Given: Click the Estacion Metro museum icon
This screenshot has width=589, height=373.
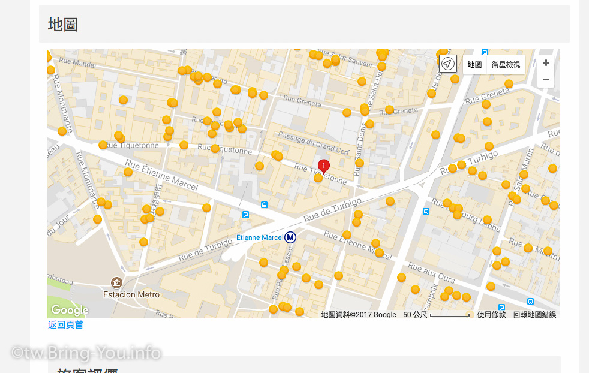Looking at the screenshot, I should [x=116, y=282].
